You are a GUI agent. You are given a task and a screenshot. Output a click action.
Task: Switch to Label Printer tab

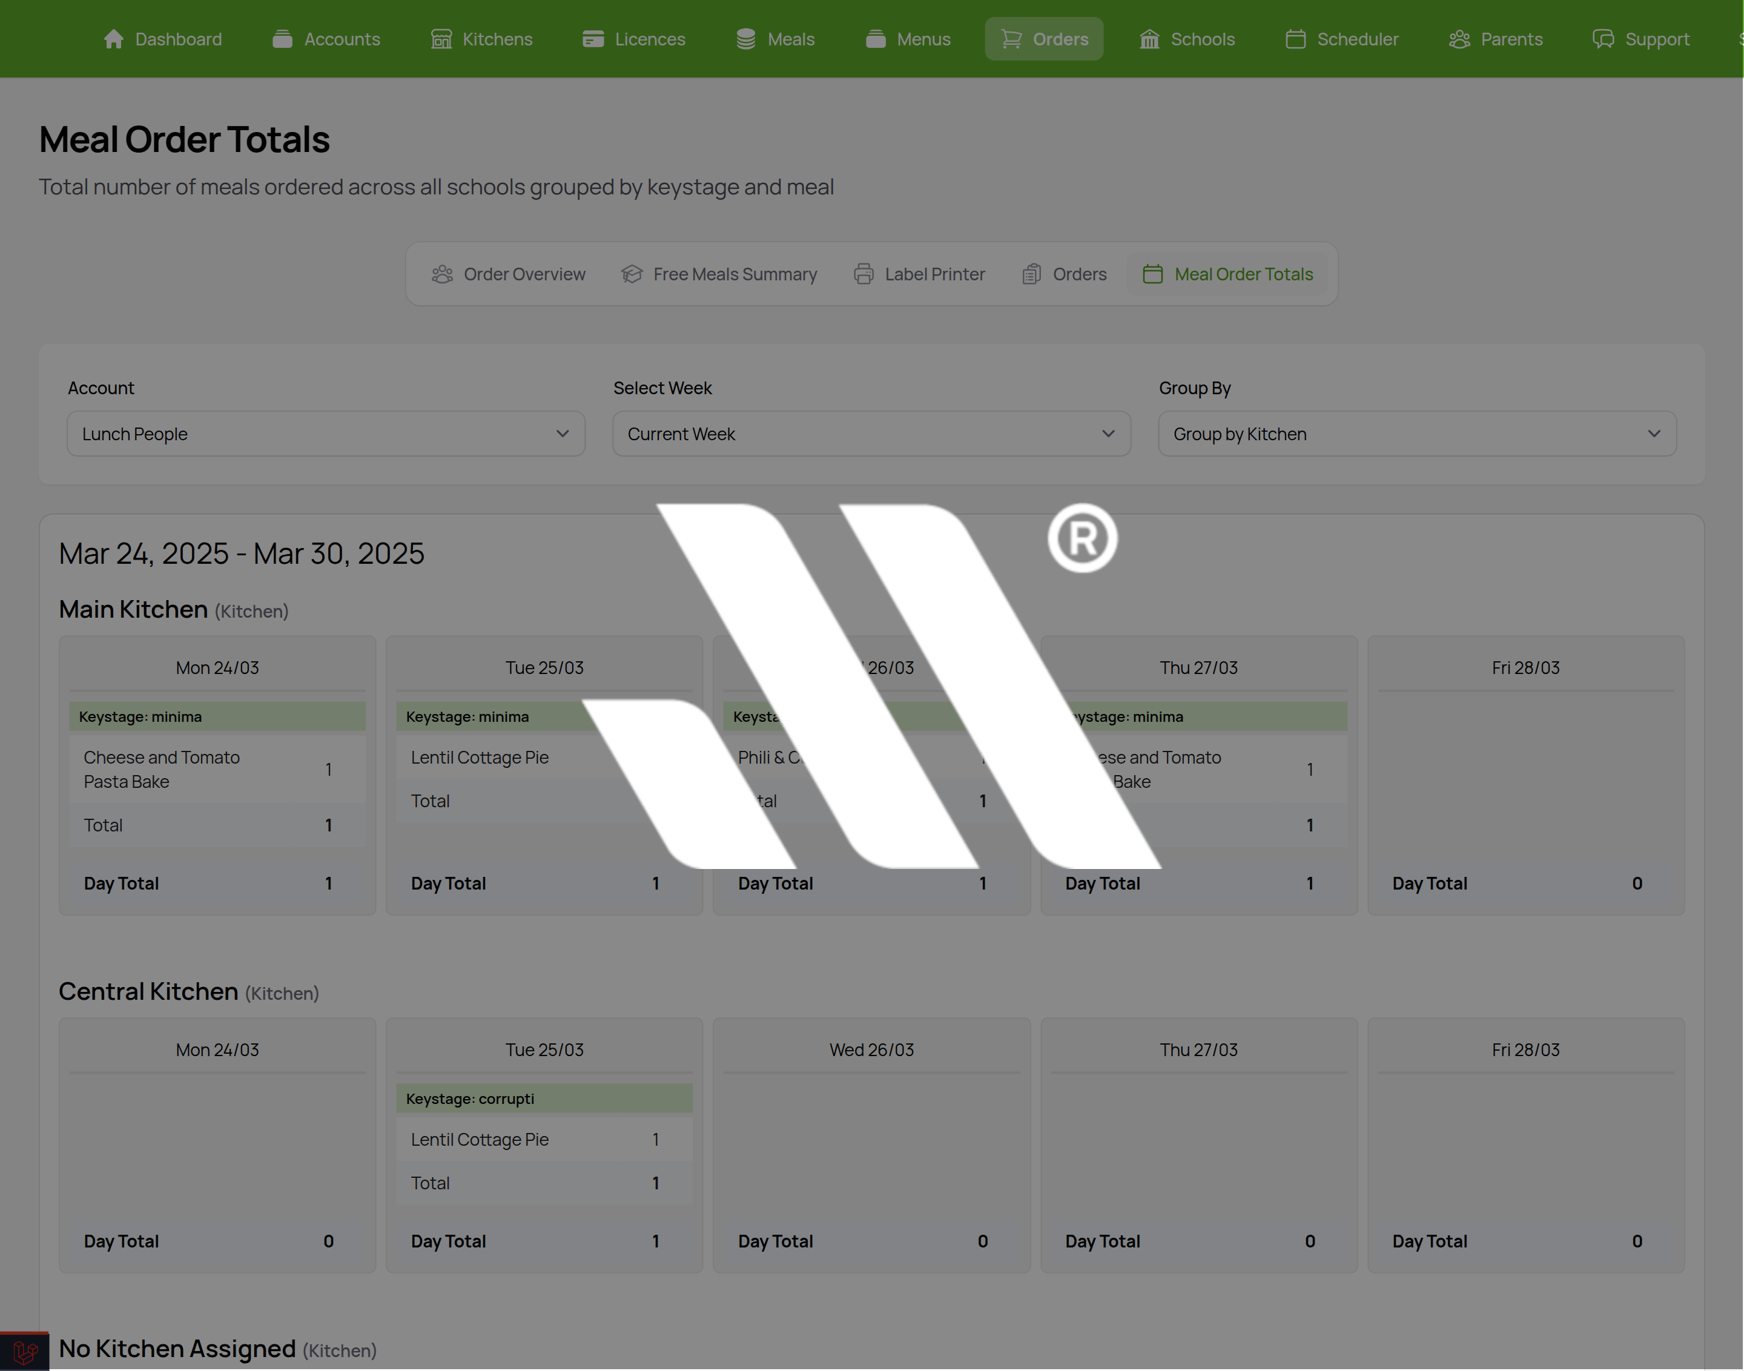click(919, 274)
